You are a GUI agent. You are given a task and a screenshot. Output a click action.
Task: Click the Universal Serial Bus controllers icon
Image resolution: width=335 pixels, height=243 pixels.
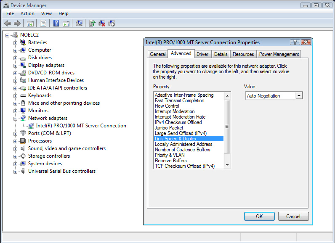pos(23,171)
